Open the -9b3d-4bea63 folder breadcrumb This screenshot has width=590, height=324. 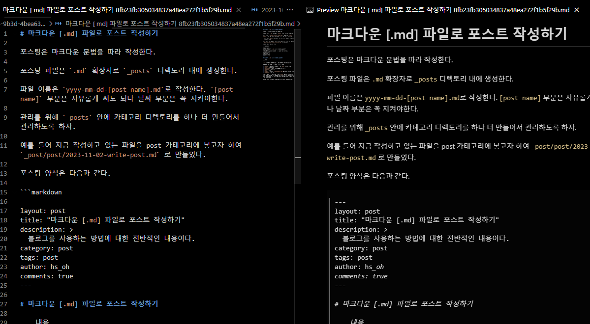click(x=23, y=24)
